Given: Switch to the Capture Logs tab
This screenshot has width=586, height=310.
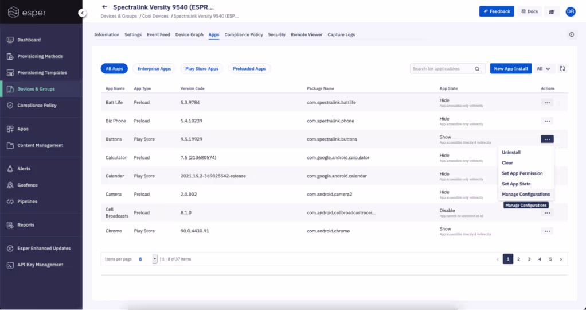Looking at the screenshot, I should (341, 34).
